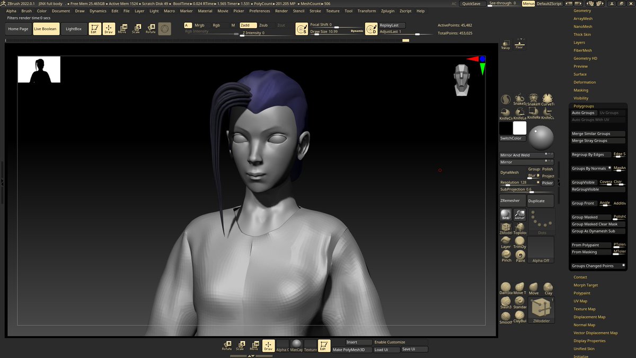
Task: Select the Smooth brush
Action: coord(506,317)
